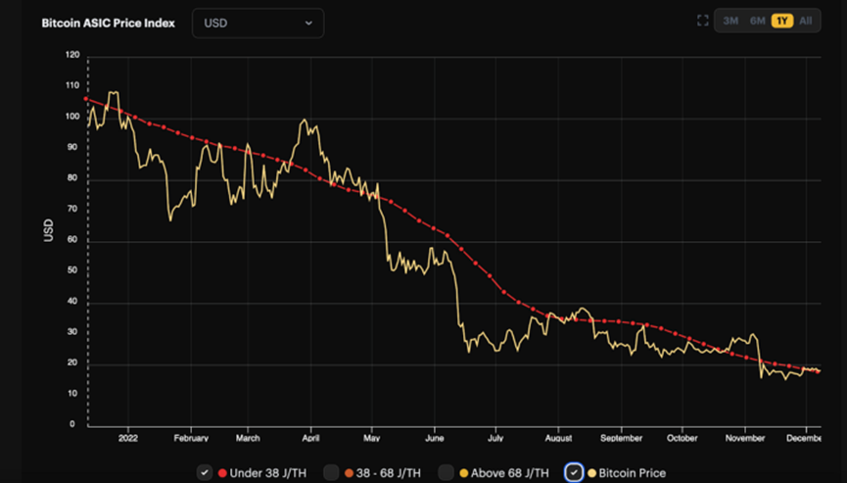Image resolution: width=847 pixels, height=483 pixels.
Task: Open the USD currency dropdown
Action: tap(257, 23)
